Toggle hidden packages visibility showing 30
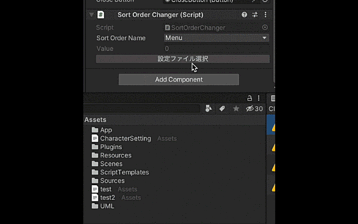This screenshot has width=358, height=224. (x=254, y=109)
